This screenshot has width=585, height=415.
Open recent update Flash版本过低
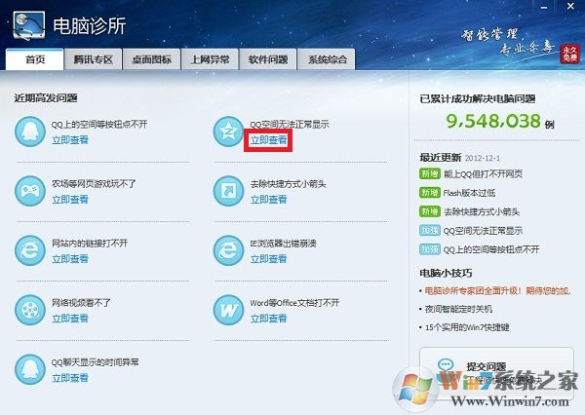(469, 193)
